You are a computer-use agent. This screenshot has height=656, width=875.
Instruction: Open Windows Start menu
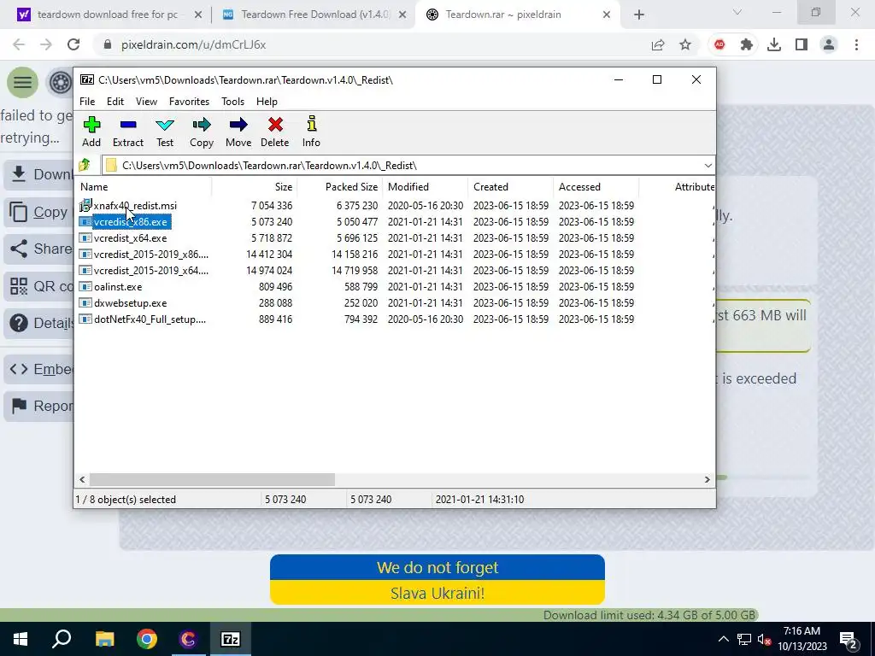click(x=21, y=639)
